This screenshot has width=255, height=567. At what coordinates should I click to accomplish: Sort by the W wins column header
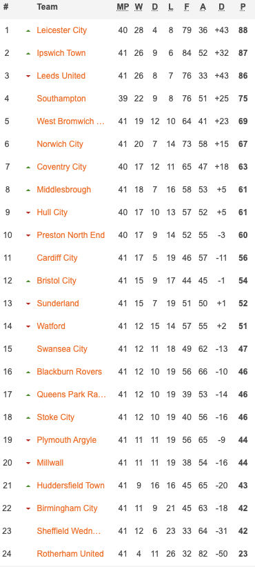[139, 7]
